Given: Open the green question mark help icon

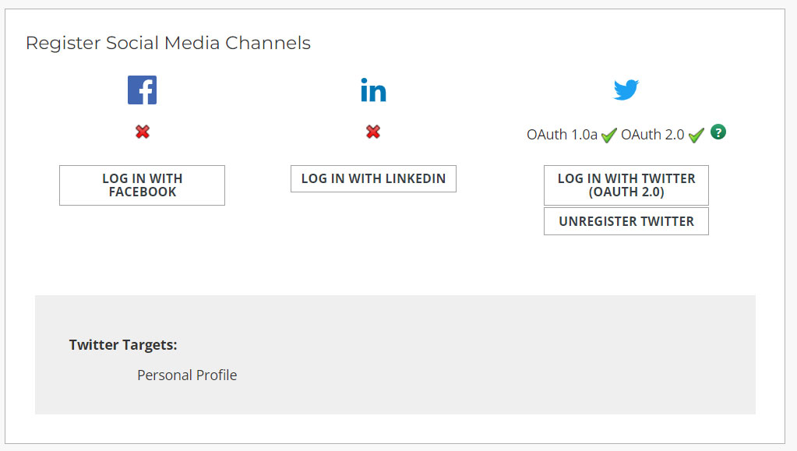Looking at the screenshot, I should point(718,132).
